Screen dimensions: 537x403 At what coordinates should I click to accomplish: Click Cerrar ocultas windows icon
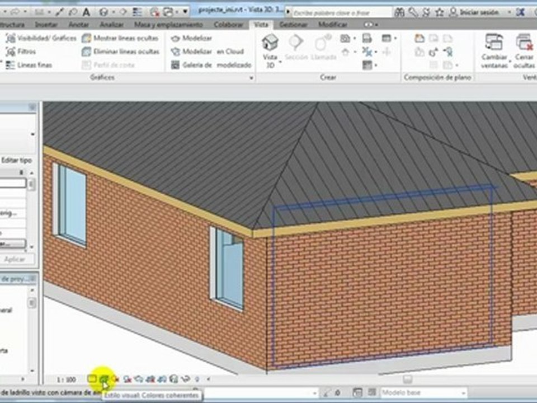tap(524, 43)
